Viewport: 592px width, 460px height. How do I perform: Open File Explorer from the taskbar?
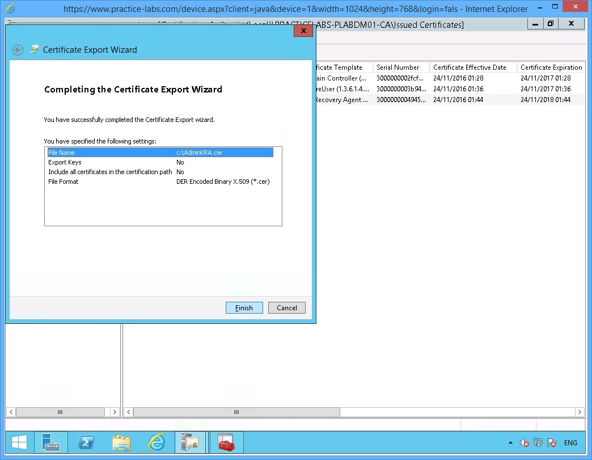pyautogui.click(x=121, y=442)
